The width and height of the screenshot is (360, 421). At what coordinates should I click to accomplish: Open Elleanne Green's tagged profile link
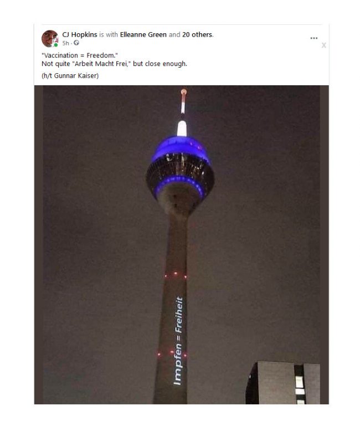point(143,34)
